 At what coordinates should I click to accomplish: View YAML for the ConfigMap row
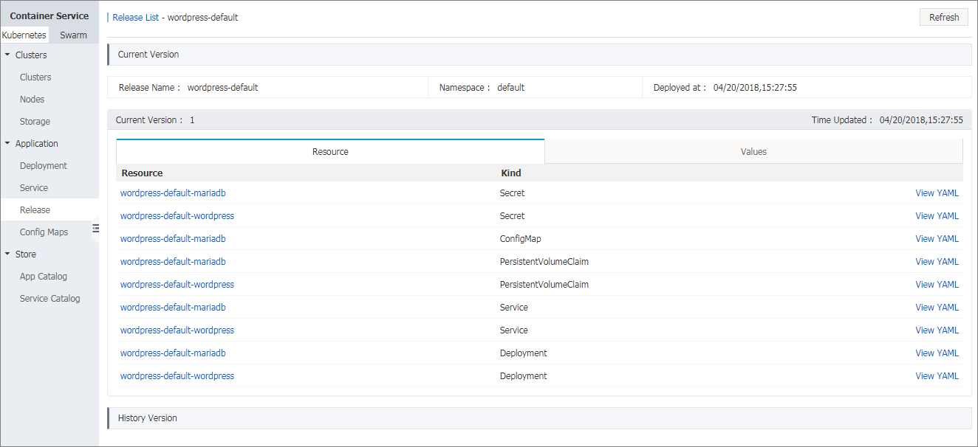click(x=937, y=238)
